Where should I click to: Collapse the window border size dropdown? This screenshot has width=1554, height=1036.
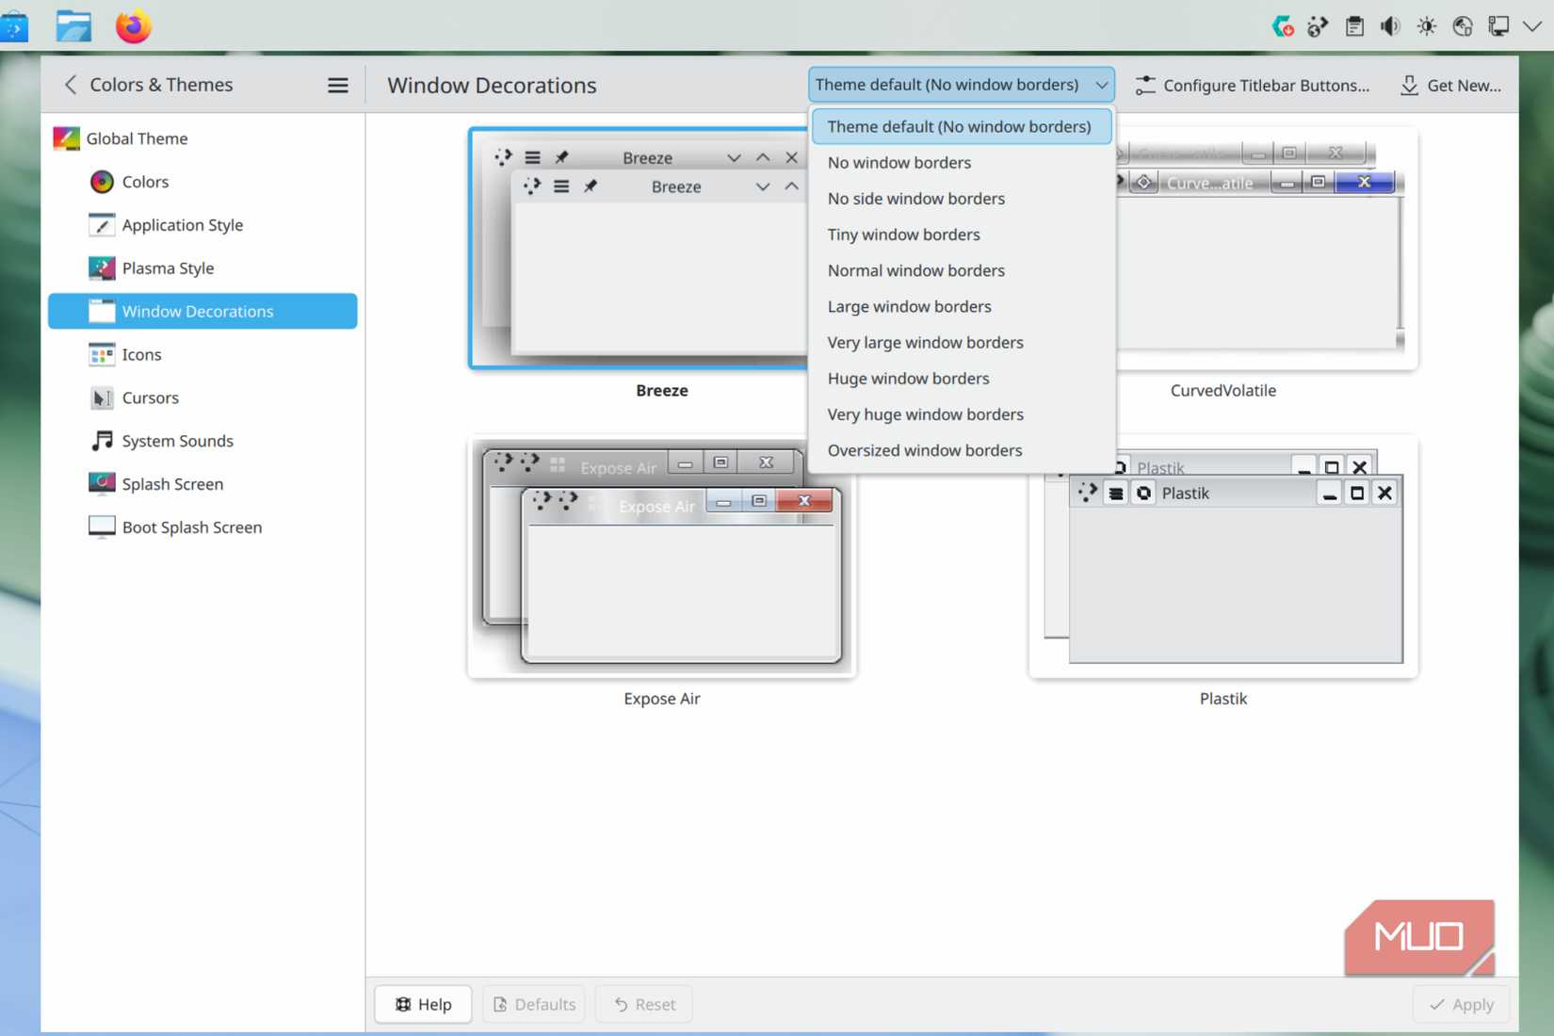coord(962,85)
